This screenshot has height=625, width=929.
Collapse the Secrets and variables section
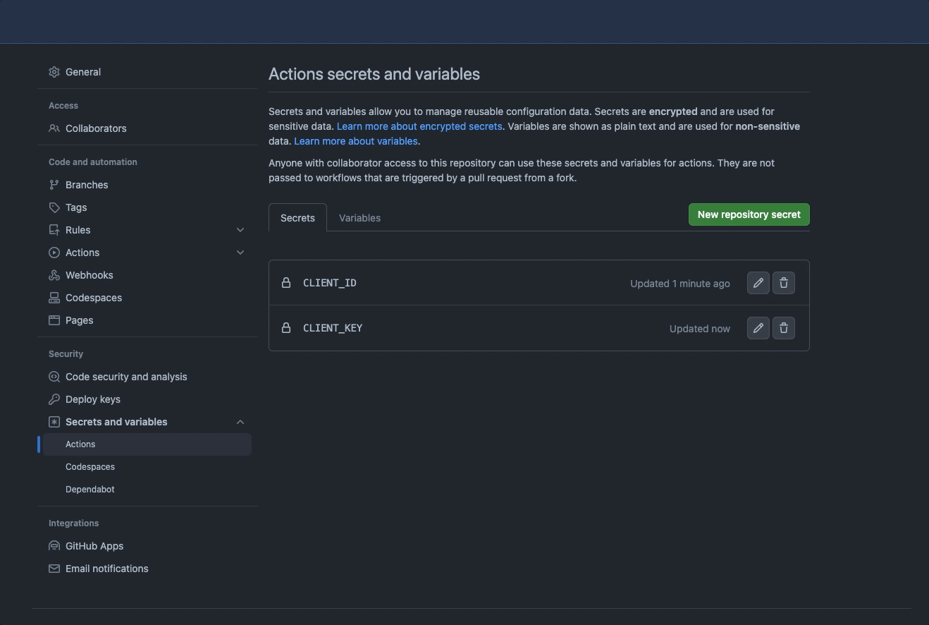click(x=240, y=422)
